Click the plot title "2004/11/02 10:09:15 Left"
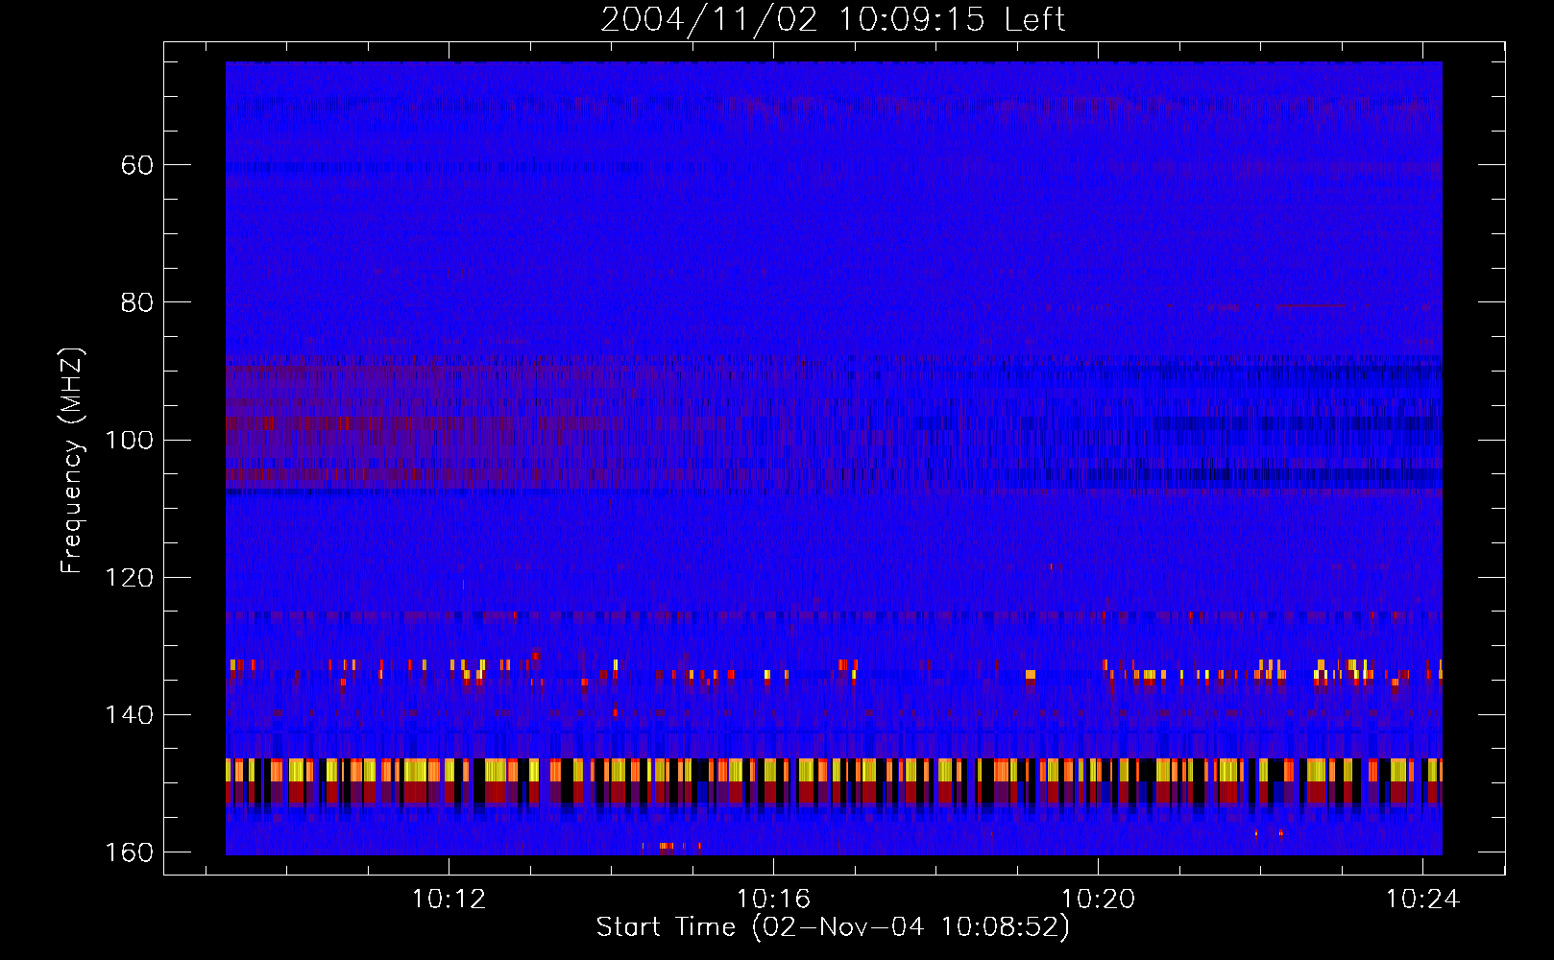This screenshot has width=1554, height=960. [x=833, y=19]
